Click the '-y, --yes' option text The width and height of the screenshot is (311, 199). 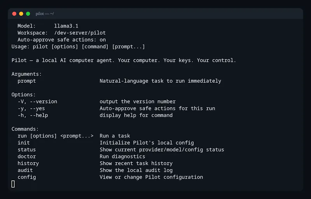[x=31, y=108]
